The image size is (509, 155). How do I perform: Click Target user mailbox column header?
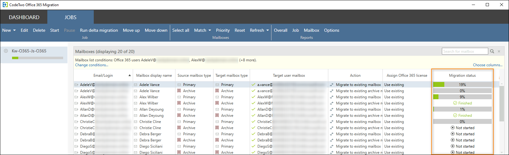pyautogui.click(x=289, y=75)
